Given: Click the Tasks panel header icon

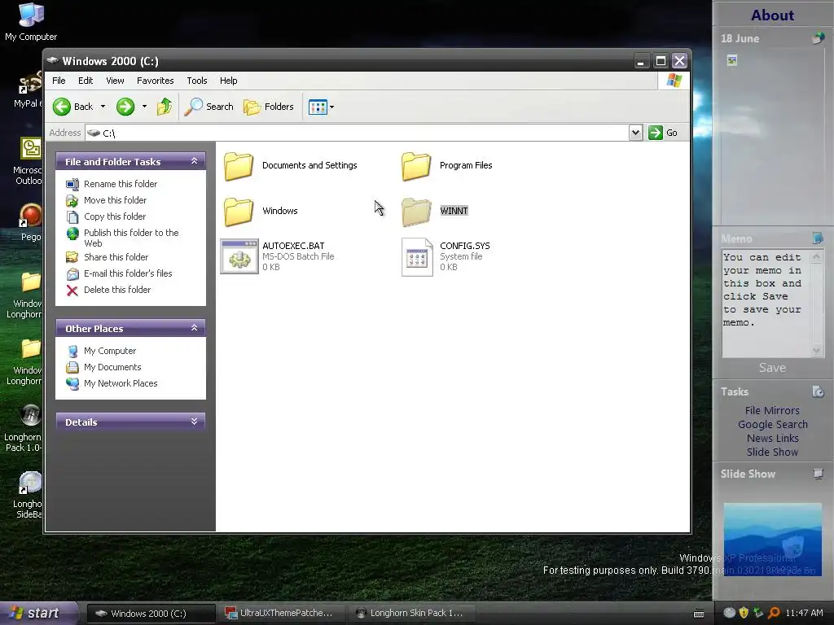Looking at the screenshot, I should [818, 391].
